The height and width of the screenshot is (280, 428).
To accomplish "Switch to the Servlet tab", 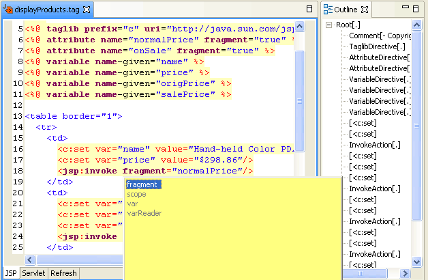I will point(33,273).
